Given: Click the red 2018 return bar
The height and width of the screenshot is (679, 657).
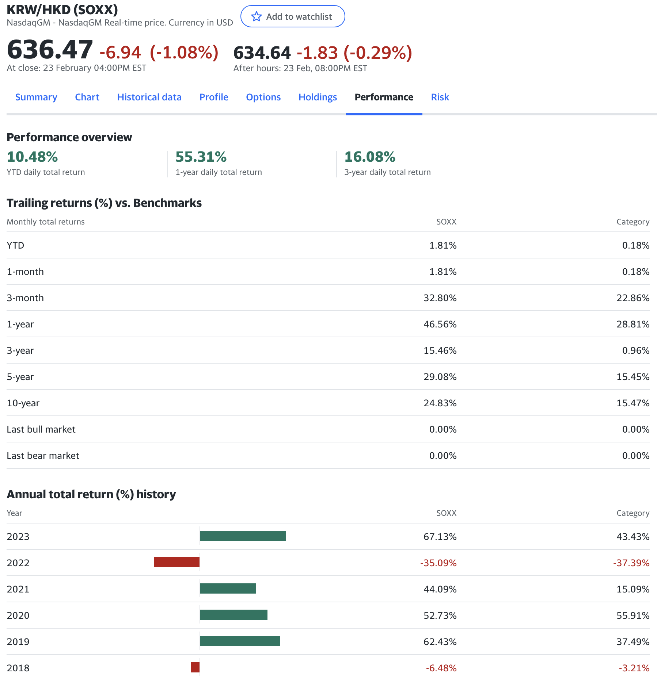Looking at the screenshot, I should click(195, 667).
